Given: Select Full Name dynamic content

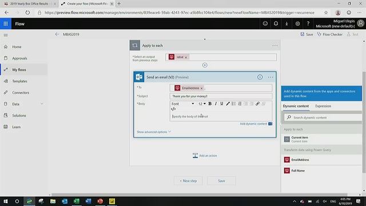Looking at the screenshot, I should (322, 171).
